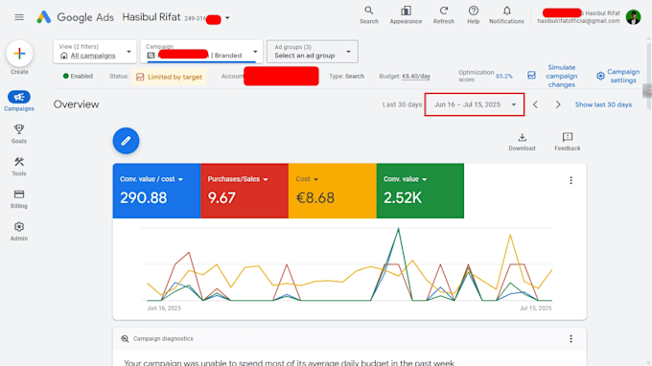Click the Create plus button
652x366 pixels.
(19, 54)
